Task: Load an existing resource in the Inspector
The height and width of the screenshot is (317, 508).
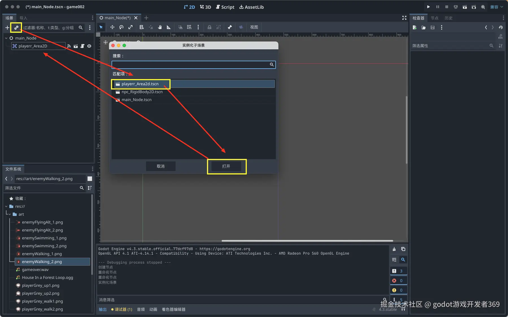Action: pos(424,27)
